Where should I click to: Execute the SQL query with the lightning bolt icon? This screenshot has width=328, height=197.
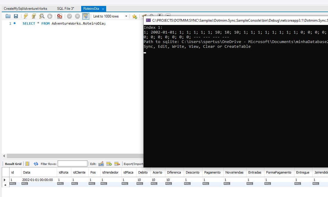pos(26,16)
